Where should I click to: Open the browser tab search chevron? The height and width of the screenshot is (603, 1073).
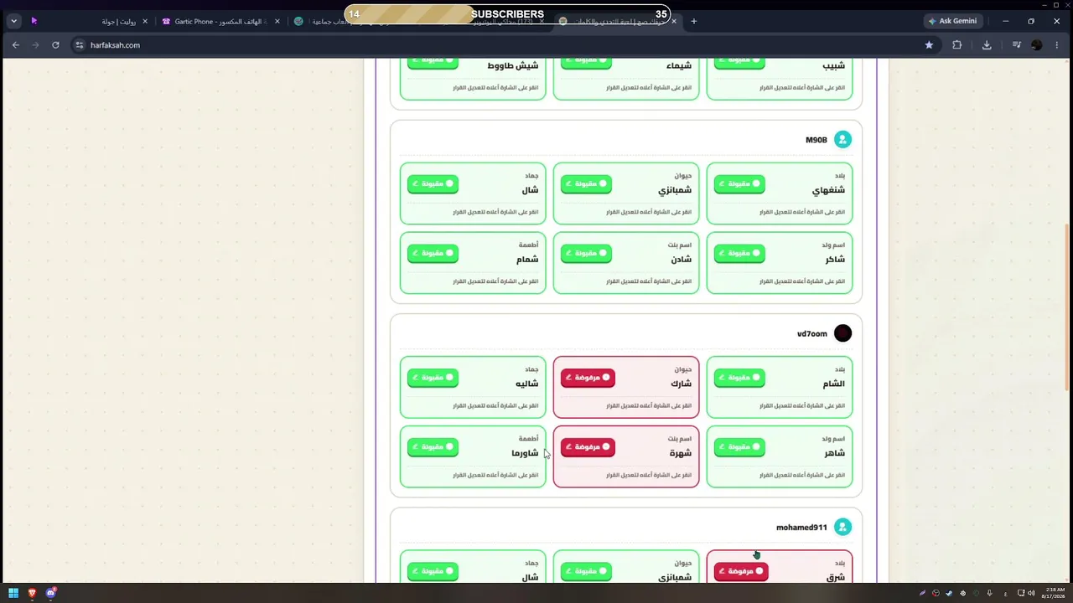click(13, 21)
